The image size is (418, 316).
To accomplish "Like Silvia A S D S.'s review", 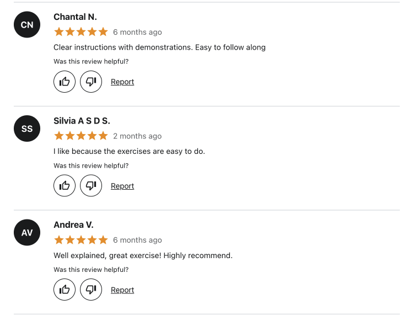I will pyautogui.click(x=65, y=186).
